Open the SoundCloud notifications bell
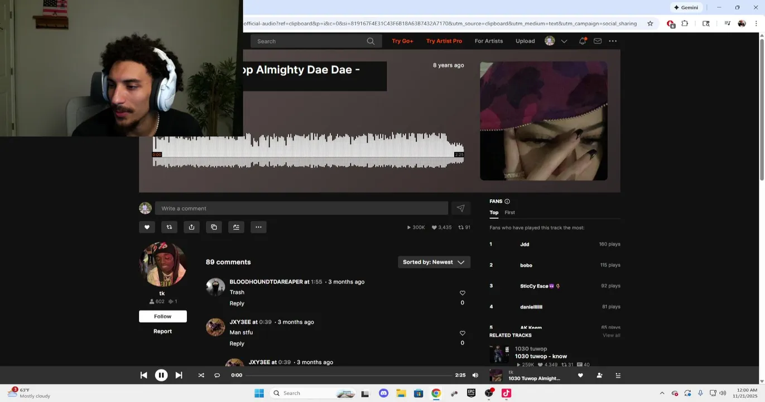 pos(582,41)
